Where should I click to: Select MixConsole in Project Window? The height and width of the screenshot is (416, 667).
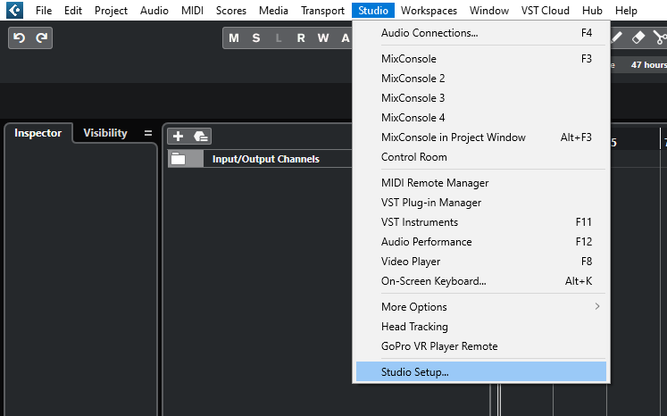tap(481, 137)
